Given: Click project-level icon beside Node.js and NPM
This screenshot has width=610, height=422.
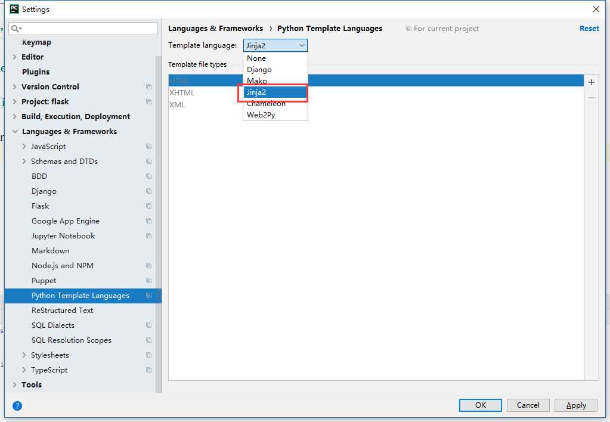Looking at the screenshot, I should click(x=148, y=266).
